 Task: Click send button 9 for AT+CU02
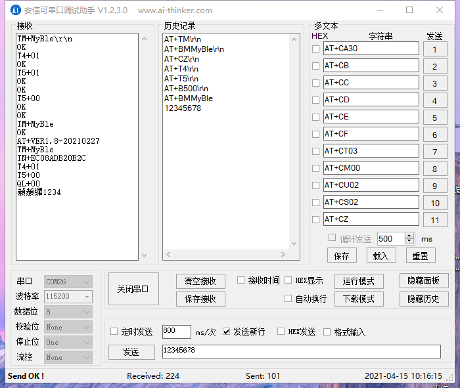point(435,186)
